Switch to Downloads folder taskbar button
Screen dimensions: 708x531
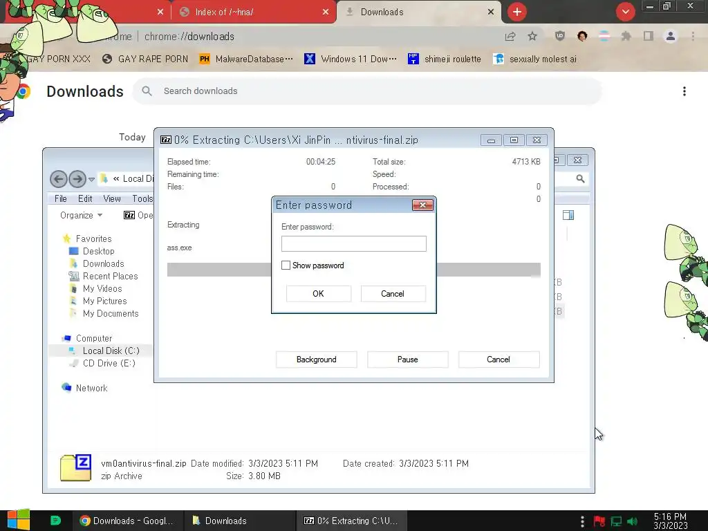point(239,521)
